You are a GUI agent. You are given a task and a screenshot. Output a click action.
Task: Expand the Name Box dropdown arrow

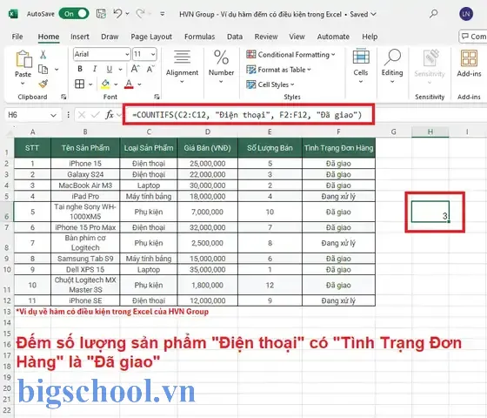click(x=53, y=115)
